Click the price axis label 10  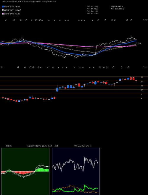[142, 90]
